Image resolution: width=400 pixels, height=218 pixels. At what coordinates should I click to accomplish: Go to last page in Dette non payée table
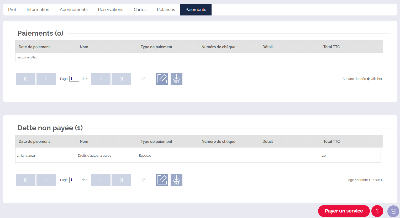click(x=121, y=180)
